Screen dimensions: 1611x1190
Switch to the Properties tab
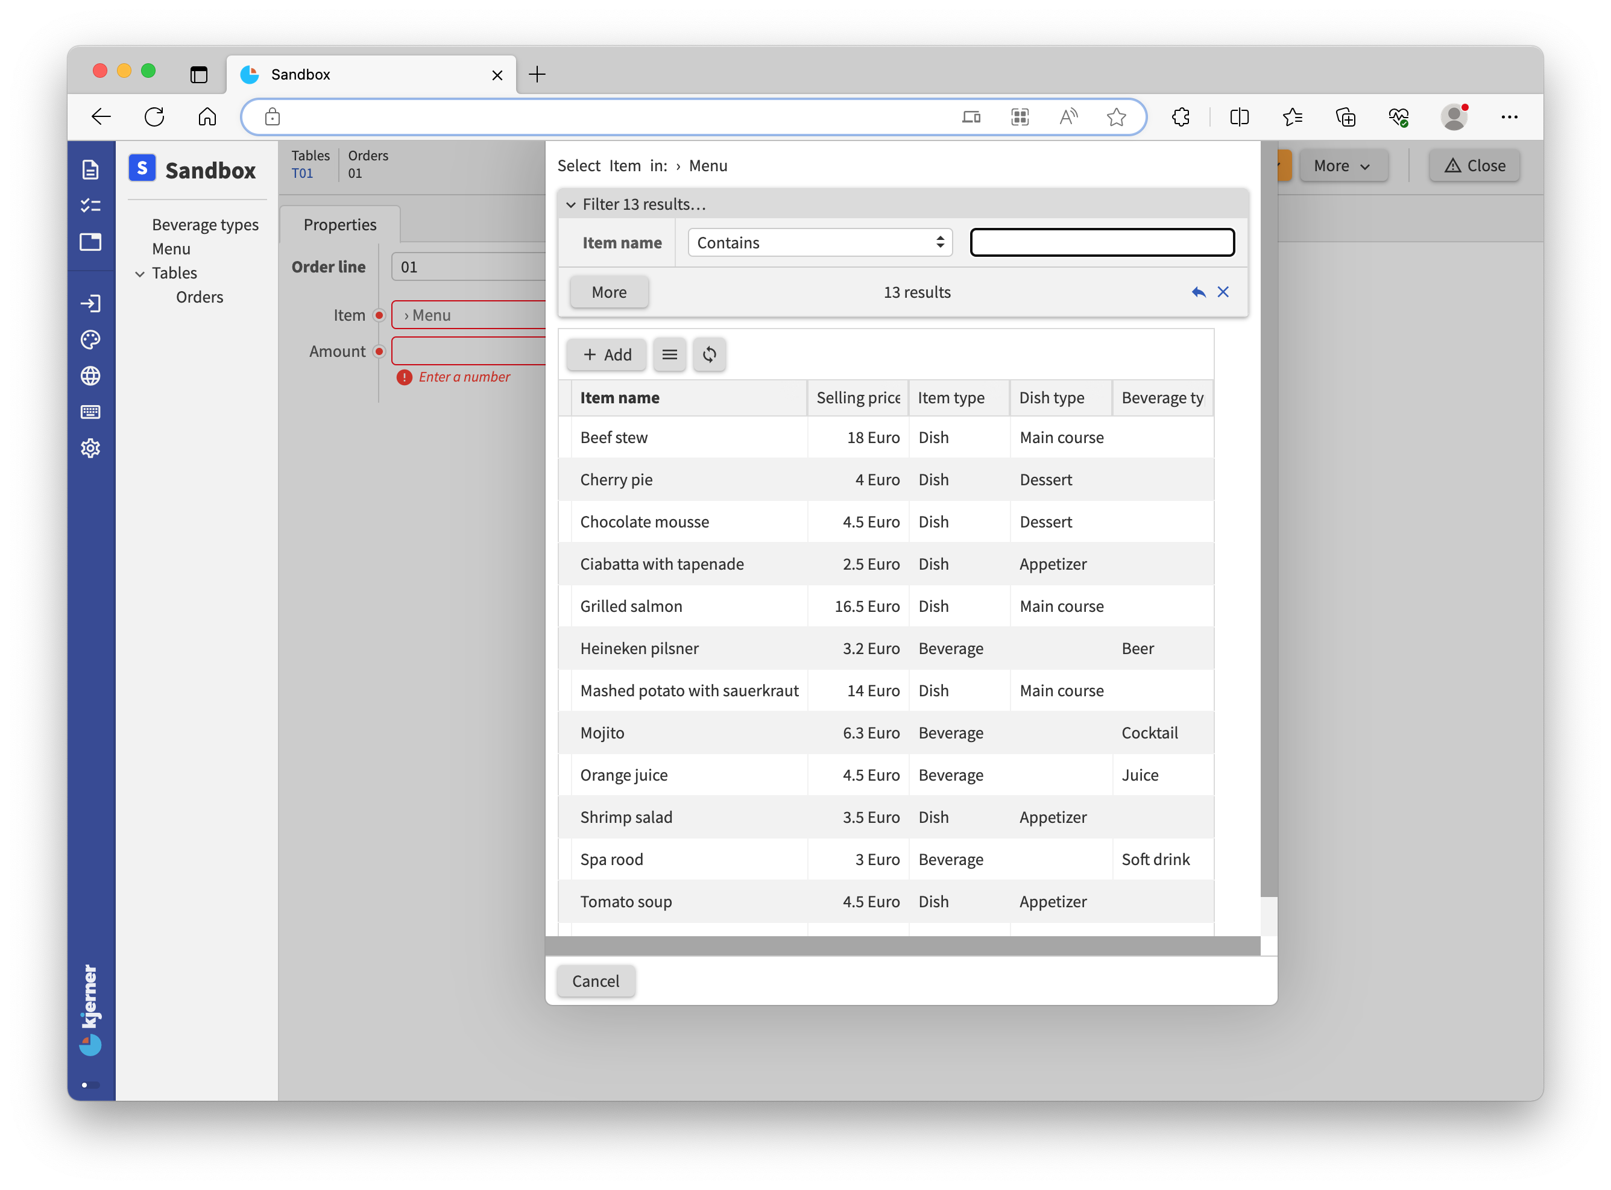click(x=340, y=224)
